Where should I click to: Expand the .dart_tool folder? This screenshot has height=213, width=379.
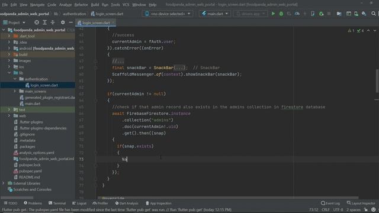[9, 36]
